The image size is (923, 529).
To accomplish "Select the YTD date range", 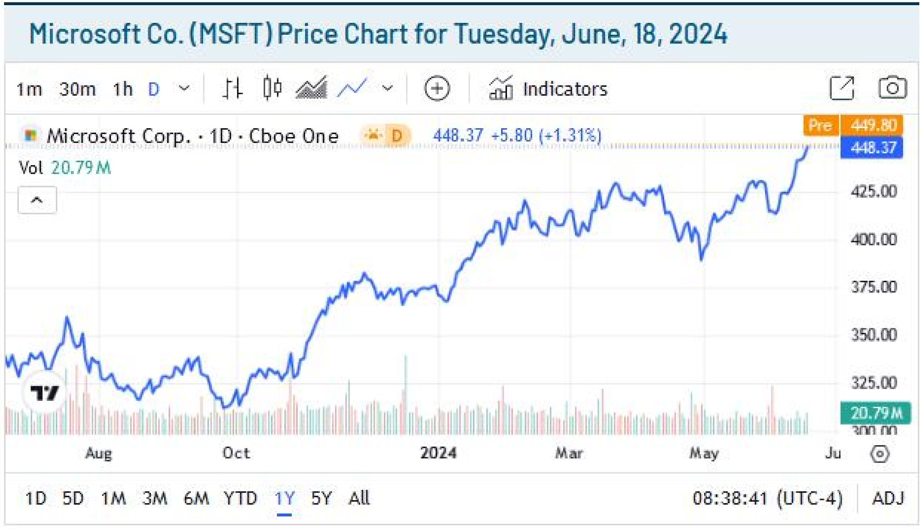I will click(x=240, y=499).
